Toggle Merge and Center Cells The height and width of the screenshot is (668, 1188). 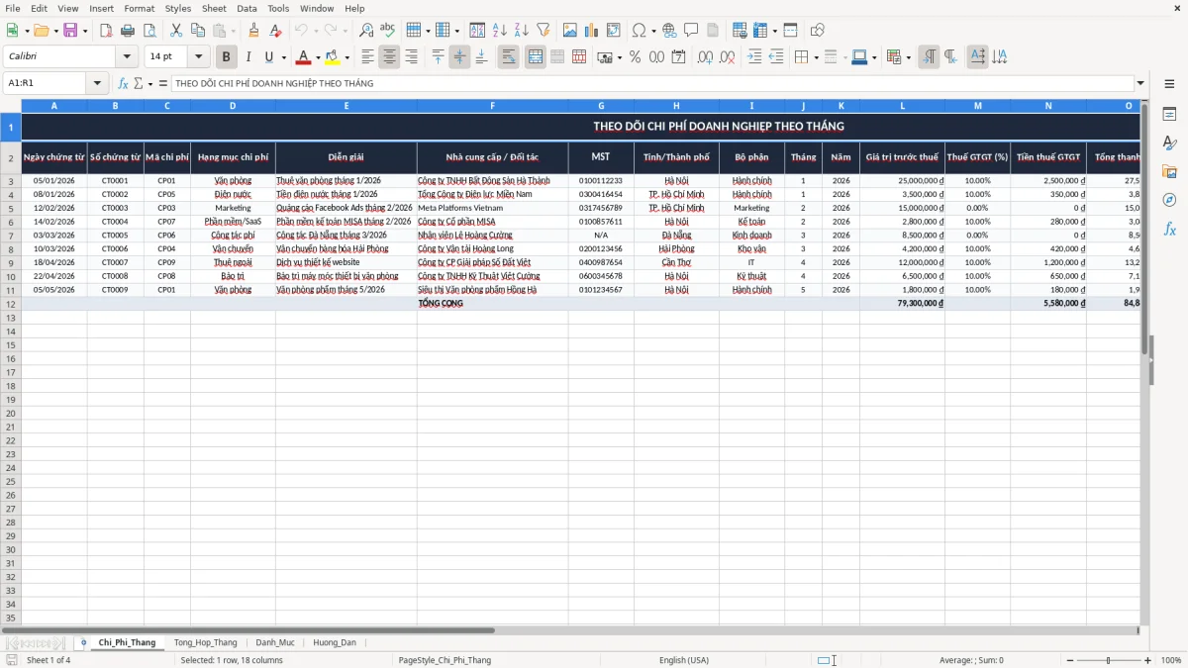pos(536,57)
